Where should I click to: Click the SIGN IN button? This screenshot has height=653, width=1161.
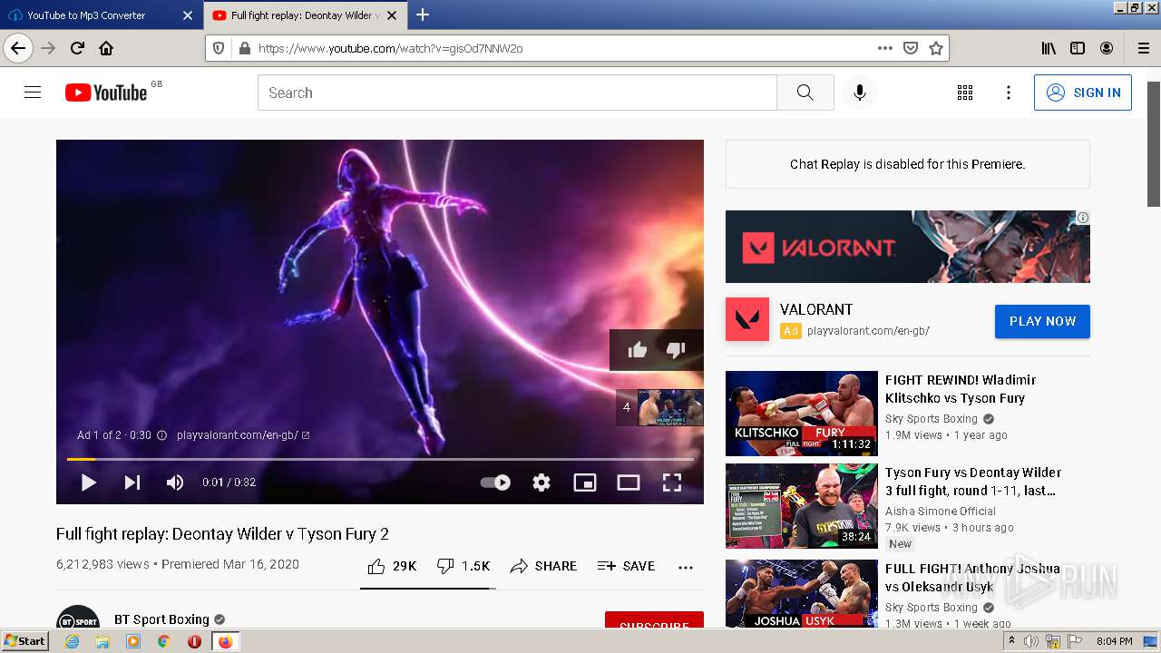1083,93
